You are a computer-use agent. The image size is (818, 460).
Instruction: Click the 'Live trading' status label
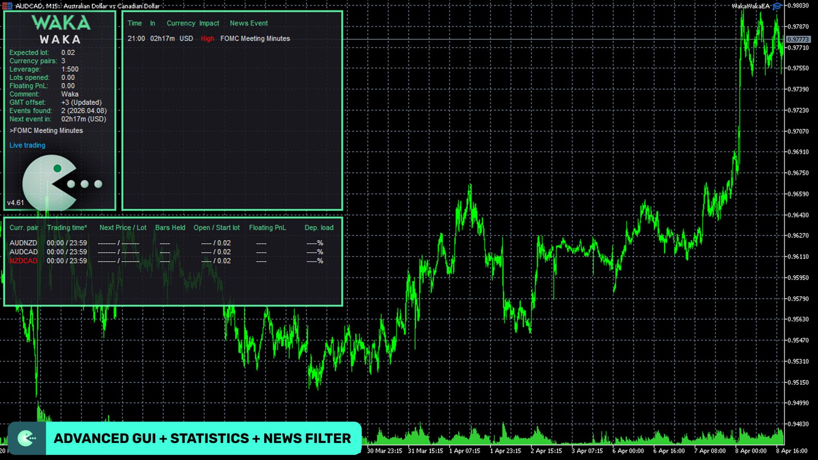(x=27, y=145)
